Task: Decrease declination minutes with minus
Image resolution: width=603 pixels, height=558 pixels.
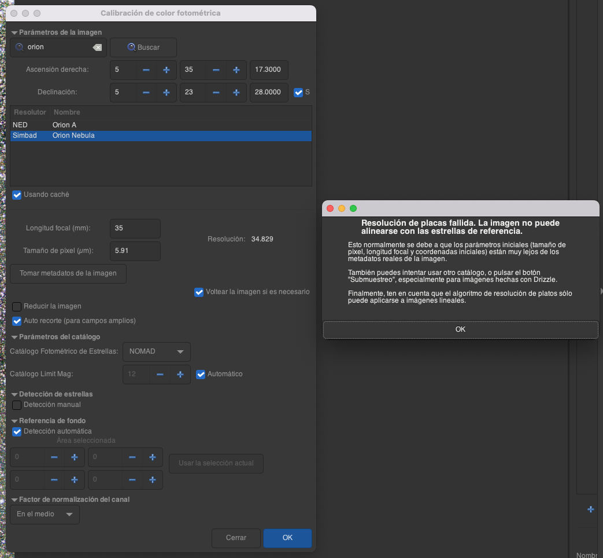Action: [216, 93]
